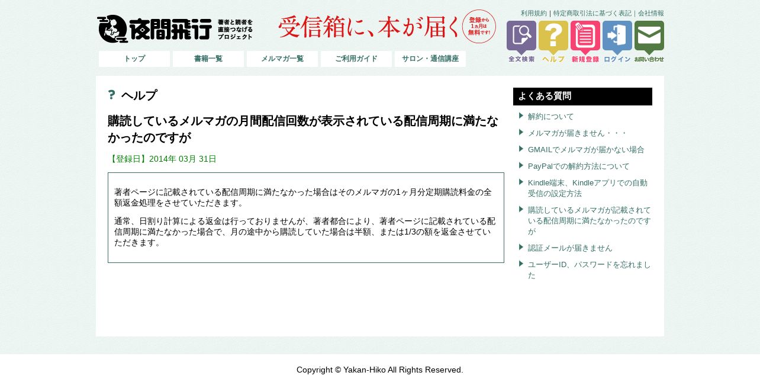Open the 会社情報 link

[651, 13]
